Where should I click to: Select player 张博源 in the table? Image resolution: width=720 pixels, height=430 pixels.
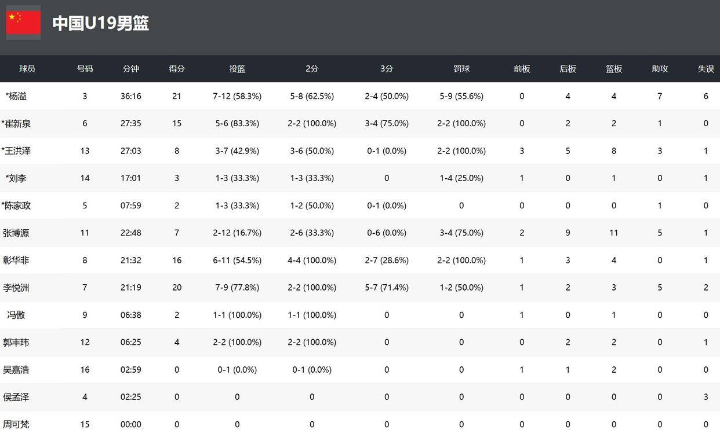pyautogui.click(x=16, y=233)
